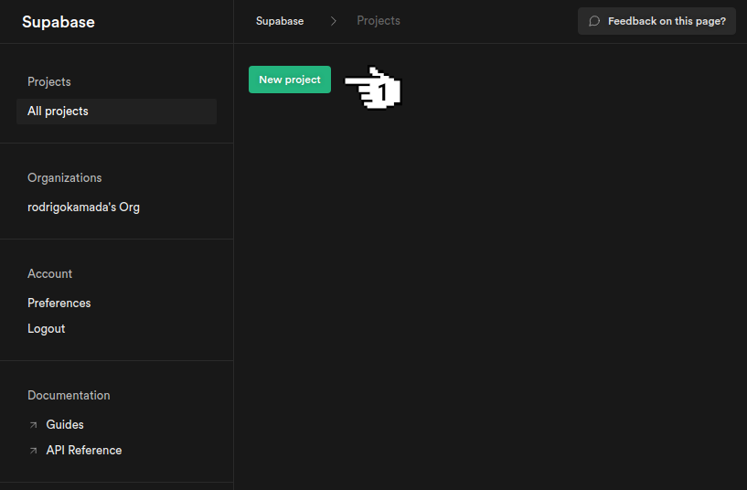Click the breadcrumb chevron separator

pyautogui.click(x=334, y=21)
